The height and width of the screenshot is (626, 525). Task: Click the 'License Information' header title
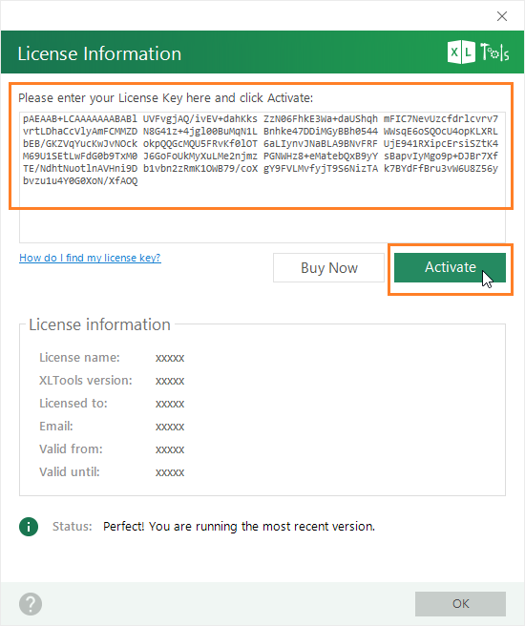click(99, 53)
